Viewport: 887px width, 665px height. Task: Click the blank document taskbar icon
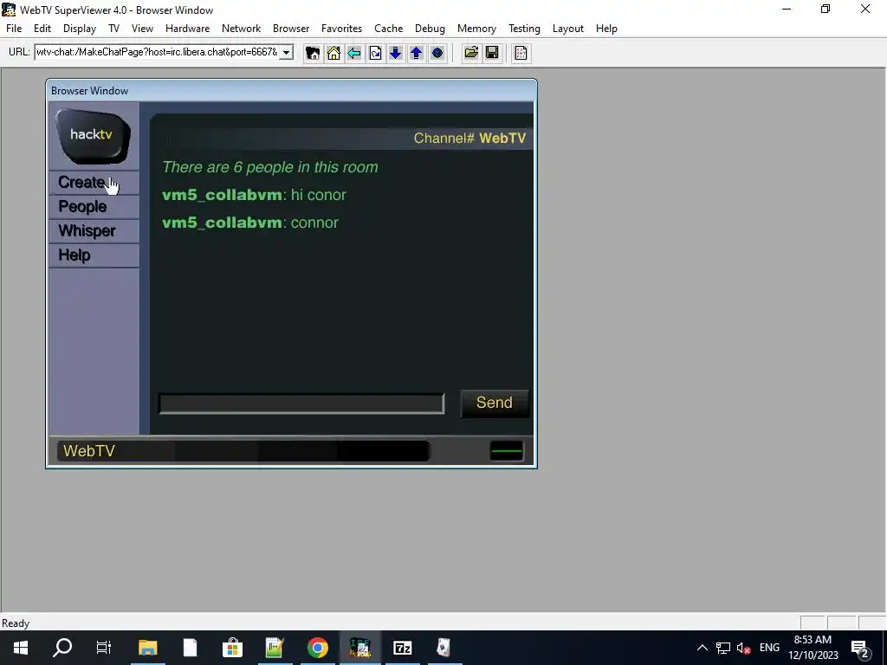[x=190, y=648]
